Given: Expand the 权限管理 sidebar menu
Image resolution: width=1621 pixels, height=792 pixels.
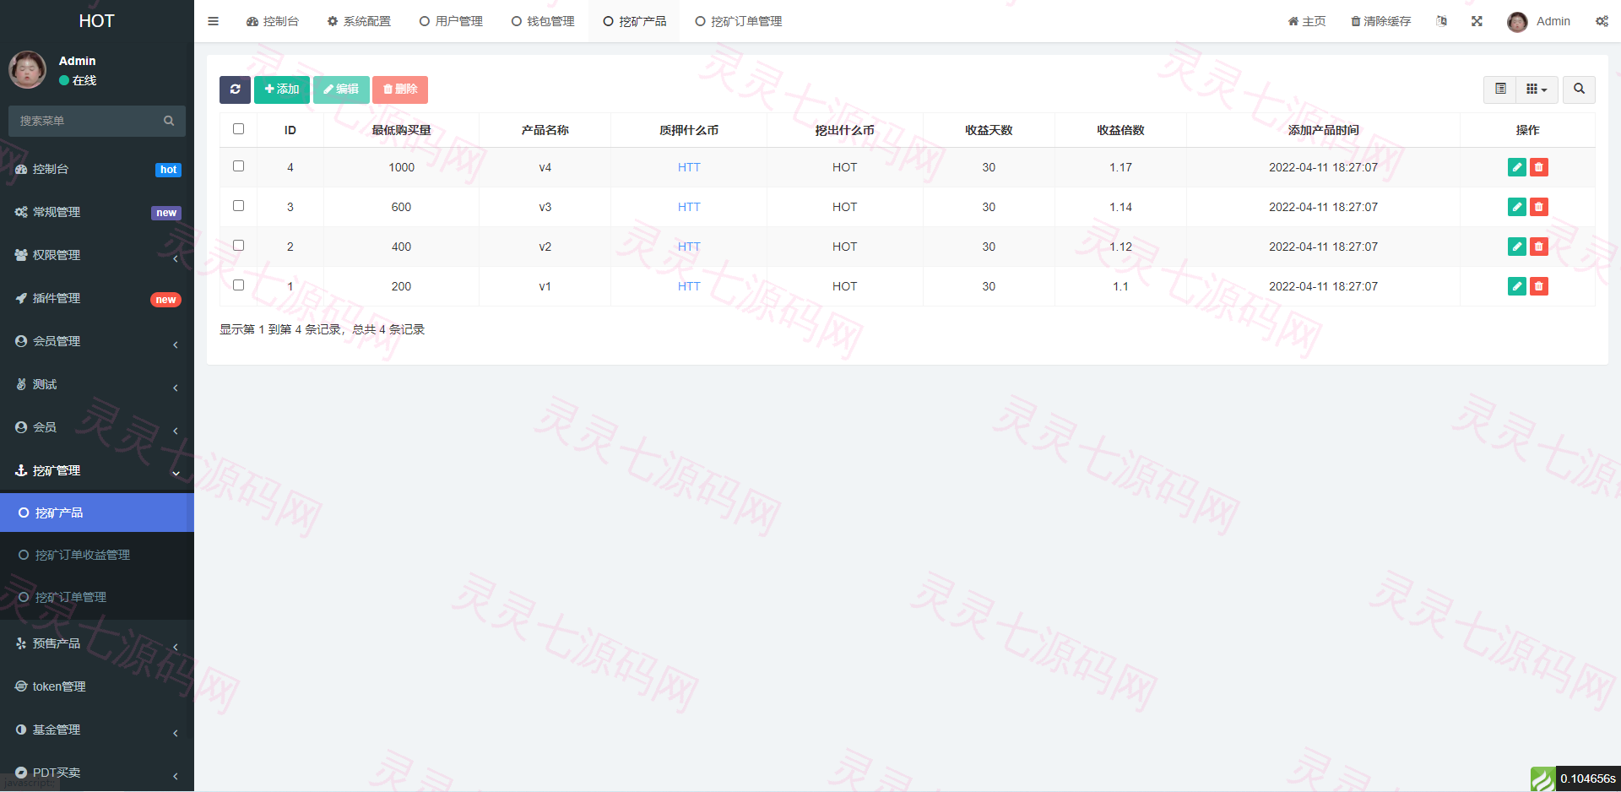Looking at the screenshot, I should (x=97, y=255).
